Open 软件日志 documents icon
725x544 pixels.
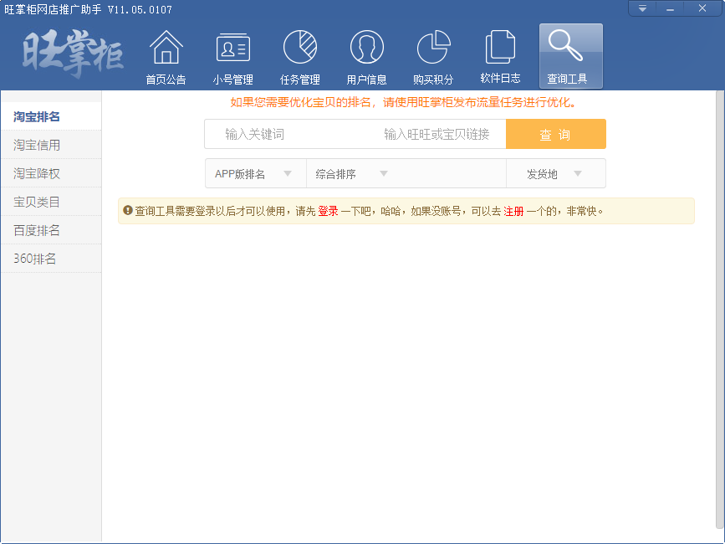pos(500,57)
